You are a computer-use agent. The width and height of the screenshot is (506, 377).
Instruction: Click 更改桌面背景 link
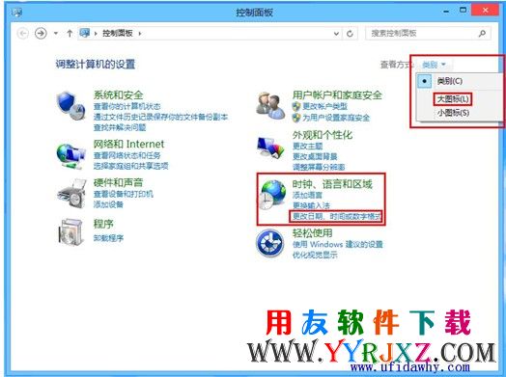[x=315, y=156]
